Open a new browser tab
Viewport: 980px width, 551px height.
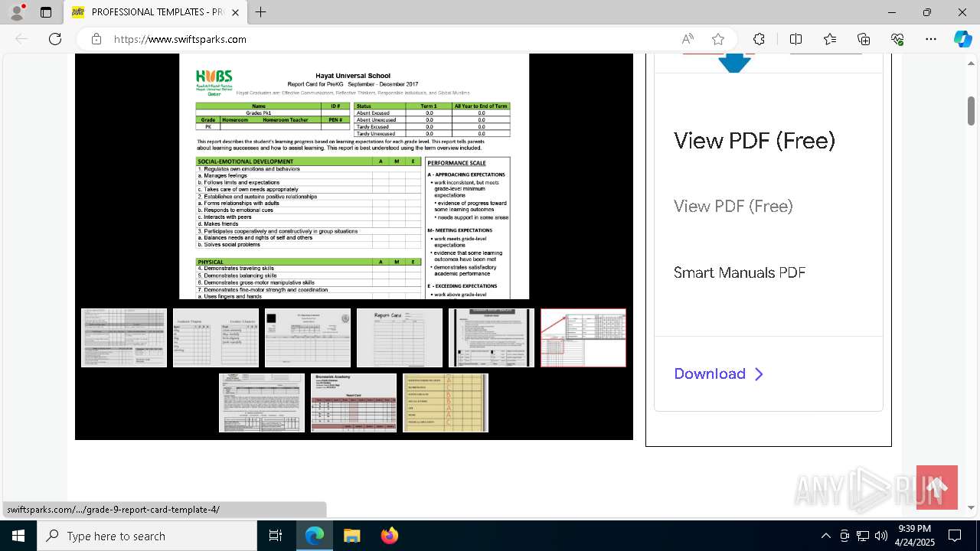[261, 12]
